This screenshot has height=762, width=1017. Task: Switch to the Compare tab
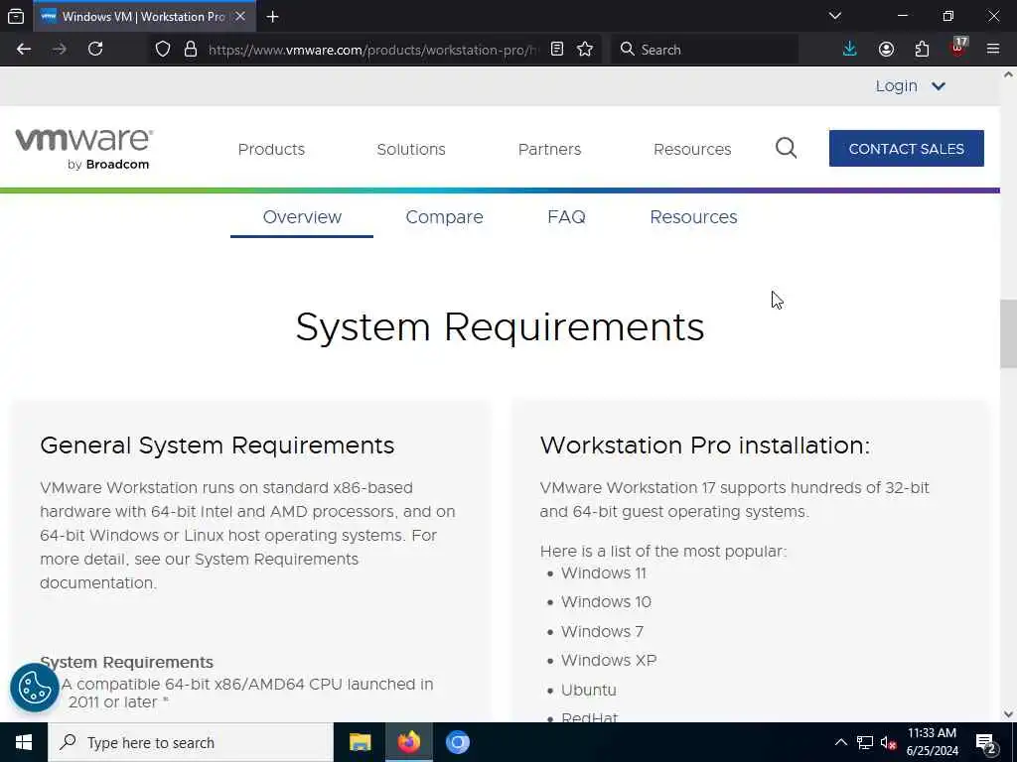(444, 217)
